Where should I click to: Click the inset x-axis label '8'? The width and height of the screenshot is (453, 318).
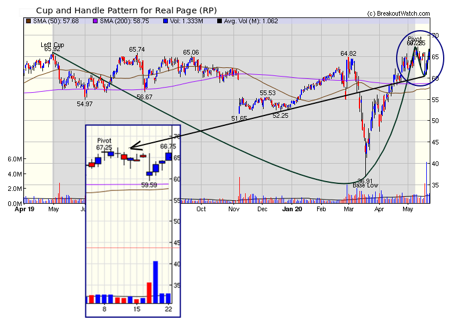pos(105,309)
